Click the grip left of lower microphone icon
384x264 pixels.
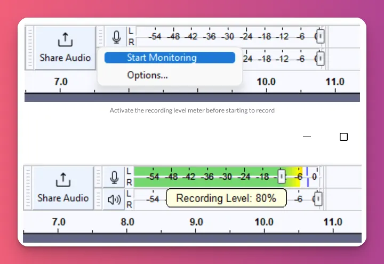tap(98, 178)
